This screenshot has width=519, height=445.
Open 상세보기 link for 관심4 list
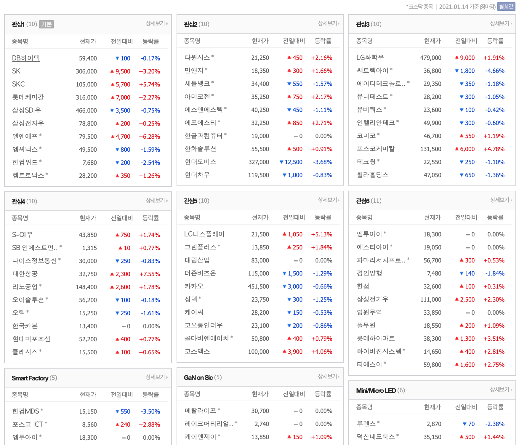tap(156, 201)
